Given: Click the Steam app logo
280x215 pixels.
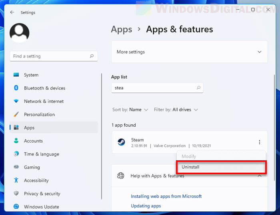Looking at the screenshot, I should tap(121, 142).
